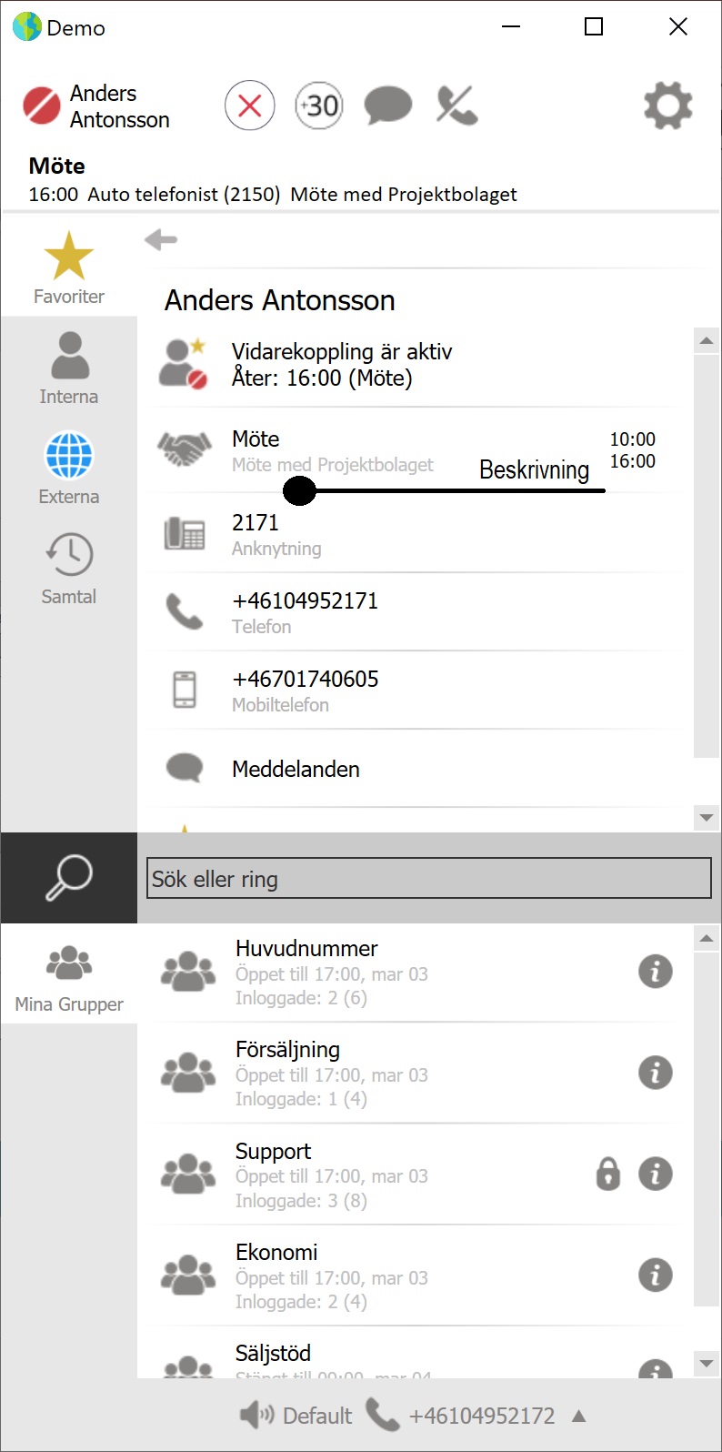Click the speaker icon next to Default
The width and height of the screenshot is (722, 1452).
coord(256,1415)
